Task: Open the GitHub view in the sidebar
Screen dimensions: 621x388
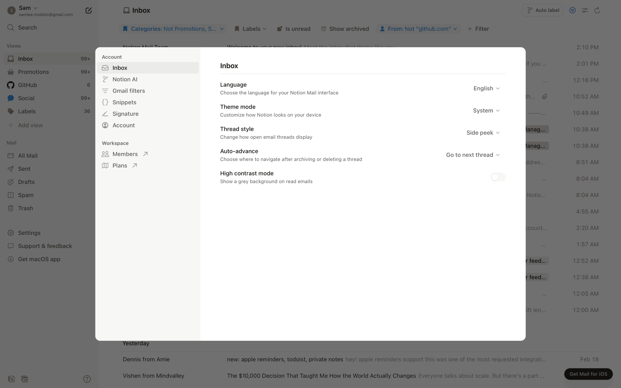Action: click(49, 85)
